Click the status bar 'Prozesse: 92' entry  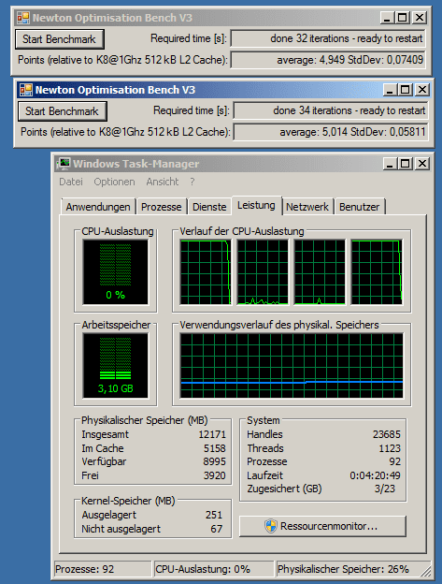click(x=103, y=569)
